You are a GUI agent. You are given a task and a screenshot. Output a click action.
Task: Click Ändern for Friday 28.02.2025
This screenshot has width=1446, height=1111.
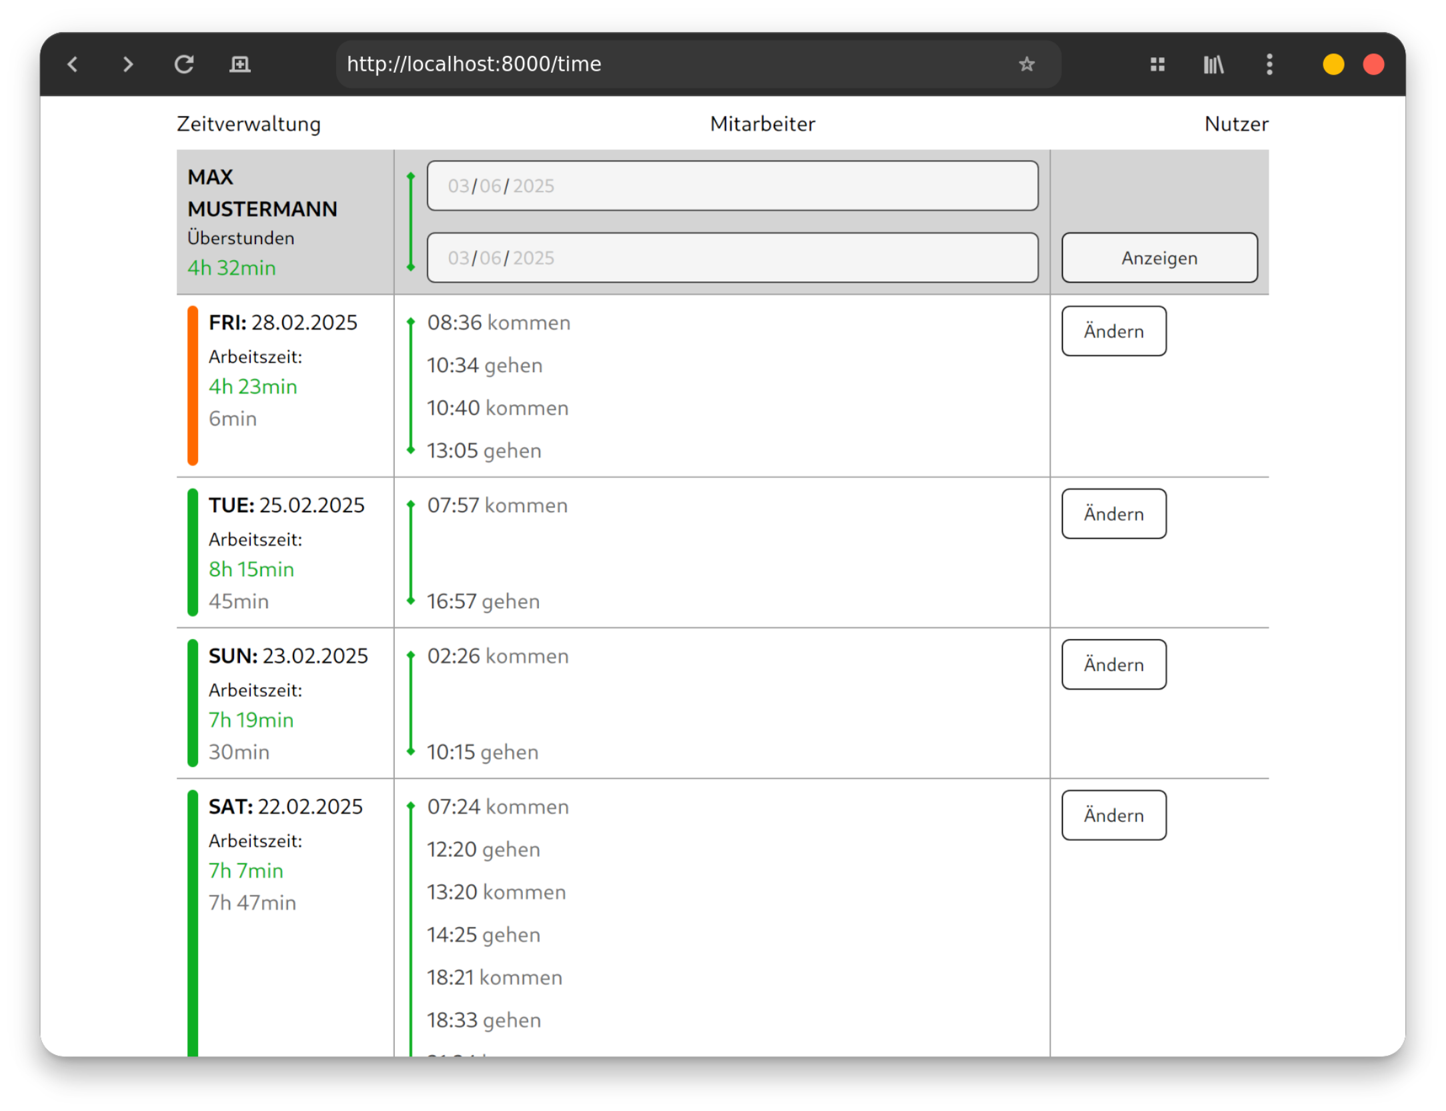tap(1113, 331)
